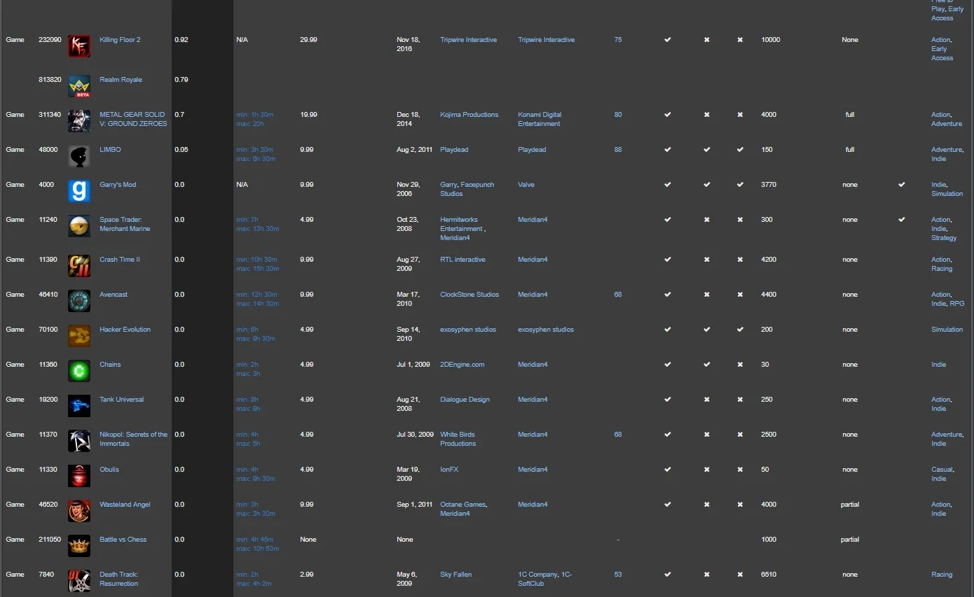Viewport: 974px width, 597px height.
Task: Open the Hacker Evolution title link
Action: [x=125, y=330]
